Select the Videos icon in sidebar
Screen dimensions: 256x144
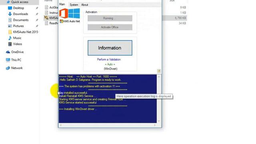click(10, 44)
